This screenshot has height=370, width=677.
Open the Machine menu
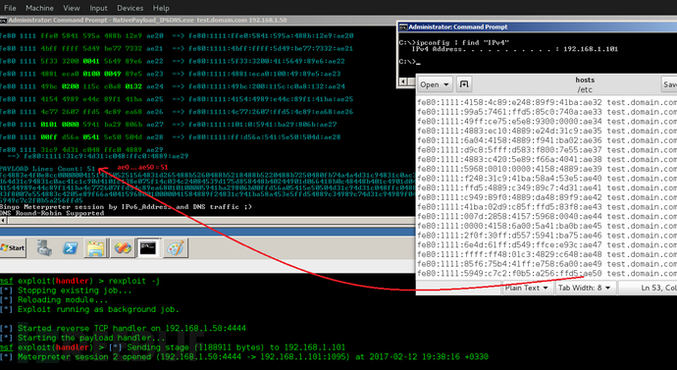39,8
